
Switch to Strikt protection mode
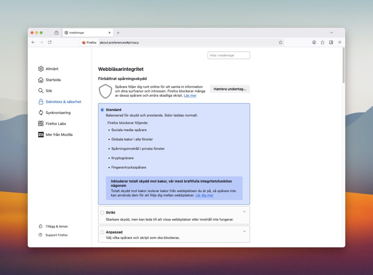[x=102, y=212]
